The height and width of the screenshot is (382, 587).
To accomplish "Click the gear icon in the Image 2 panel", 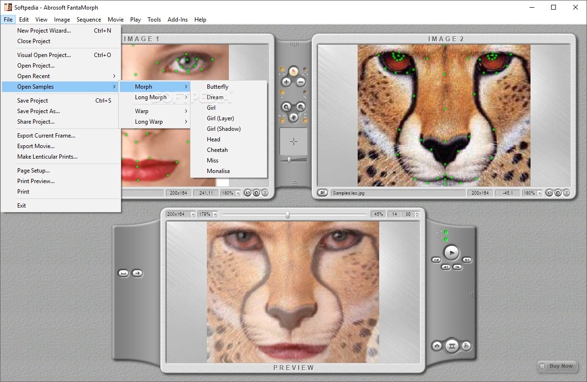I will 558,193.
